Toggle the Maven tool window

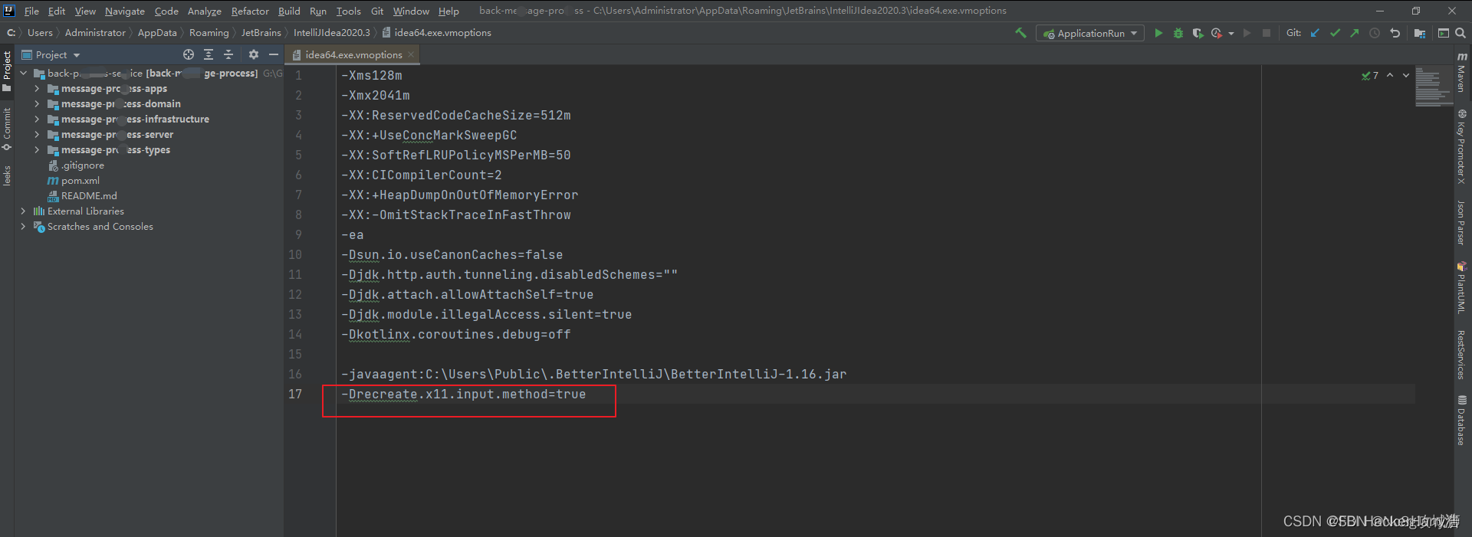1462,72
